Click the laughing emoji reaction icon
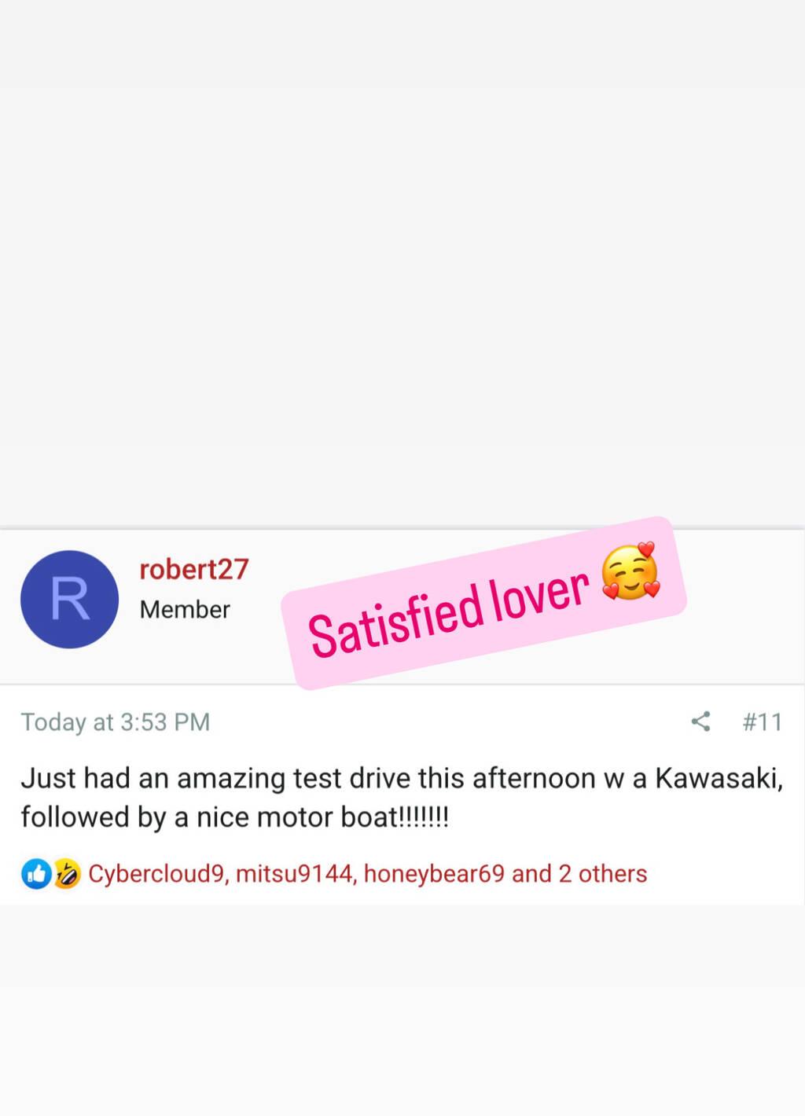The width and height of the screenshot is (805, 1116). pos(67,873)
